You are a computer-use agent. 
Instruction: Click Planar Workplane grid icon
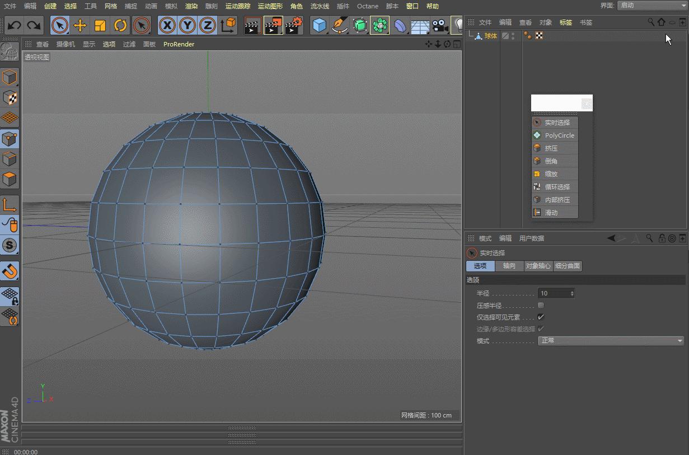point(10,316)
